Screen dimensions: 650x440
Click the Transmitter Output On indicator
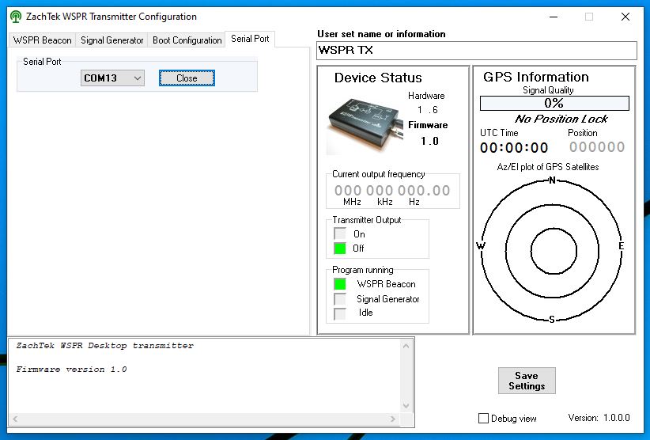(340, 234)
